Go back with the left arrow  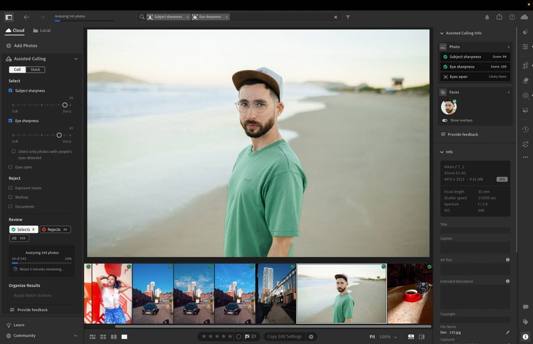27,17
